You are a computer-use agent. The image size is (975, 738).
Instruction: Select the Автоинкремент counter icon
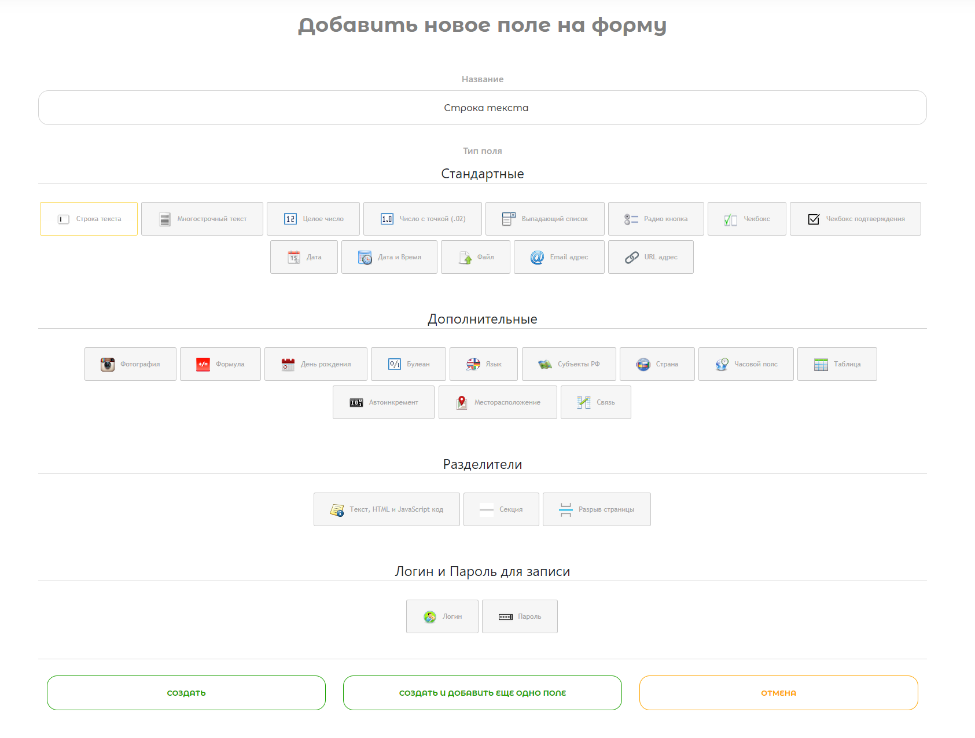click(x=356, y=402)
